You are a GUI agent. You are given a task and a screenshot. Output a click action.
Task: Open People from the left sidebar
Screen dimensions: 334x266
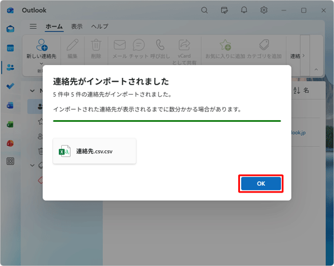(x=10, y=67)
